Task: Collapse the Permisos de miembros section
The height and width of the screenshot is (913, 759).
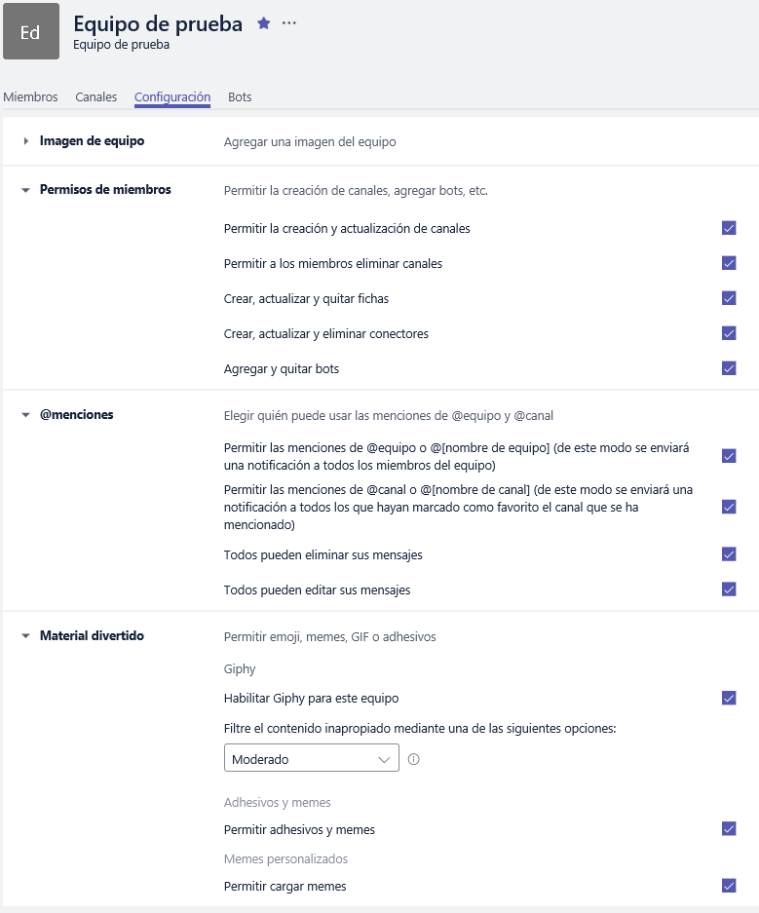Action: tap(26, 190)
